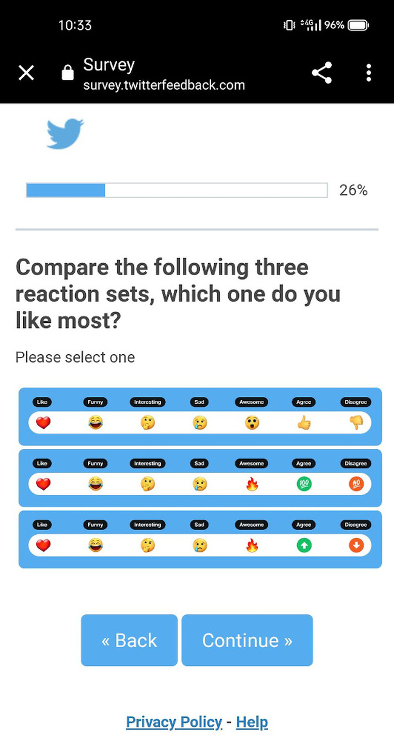Tap the share icon in browser bar
The height and width of the screenshot is (741, 394).
tap(322, 73)
